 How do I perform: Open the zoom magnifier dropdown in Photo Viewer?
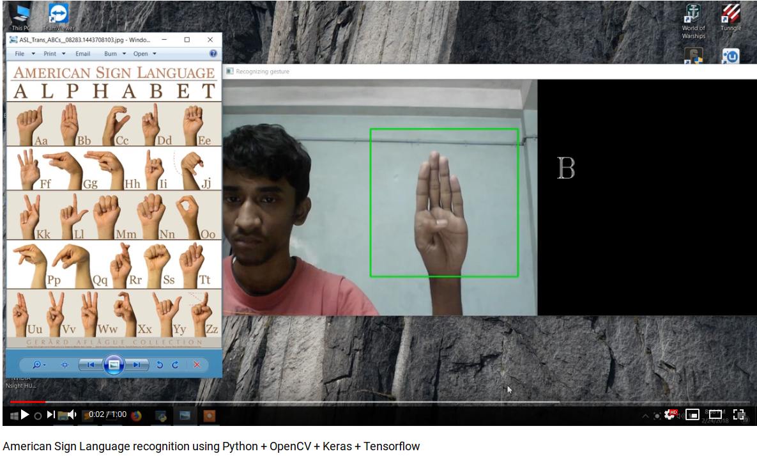38,365
